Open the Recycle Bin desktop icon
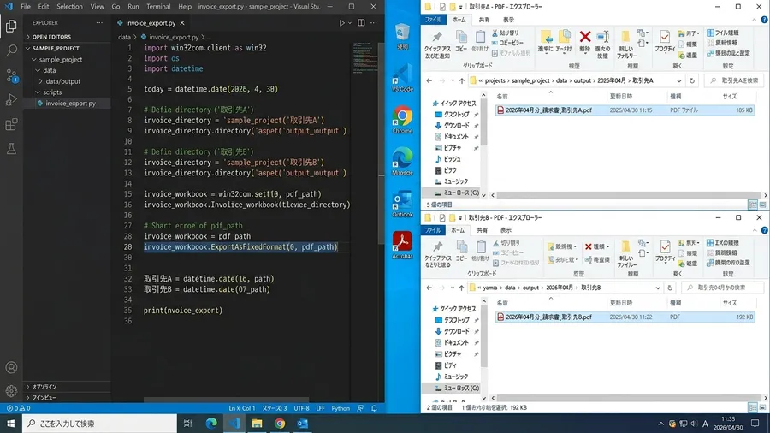This screenshot has width=770, height=433. [x=402, y=36]
